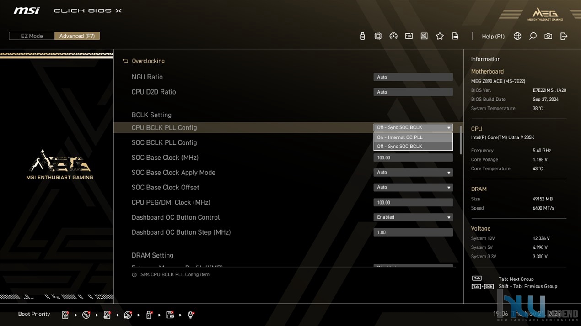
Task: Click the 'DRAM Setting' section heading
Action: point(152,255)
